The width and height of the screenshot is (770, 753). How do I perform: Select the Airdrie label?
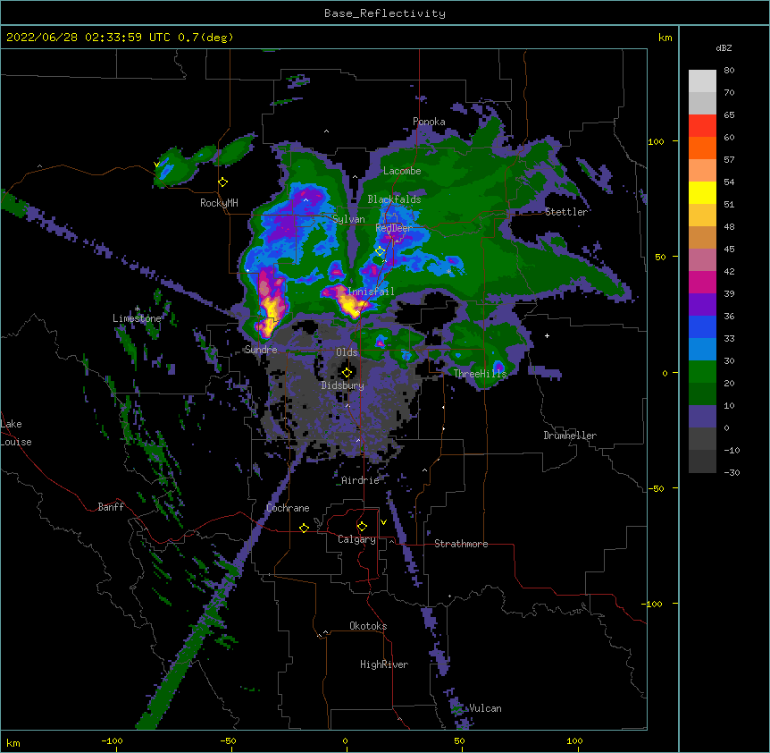pos(360,480)
